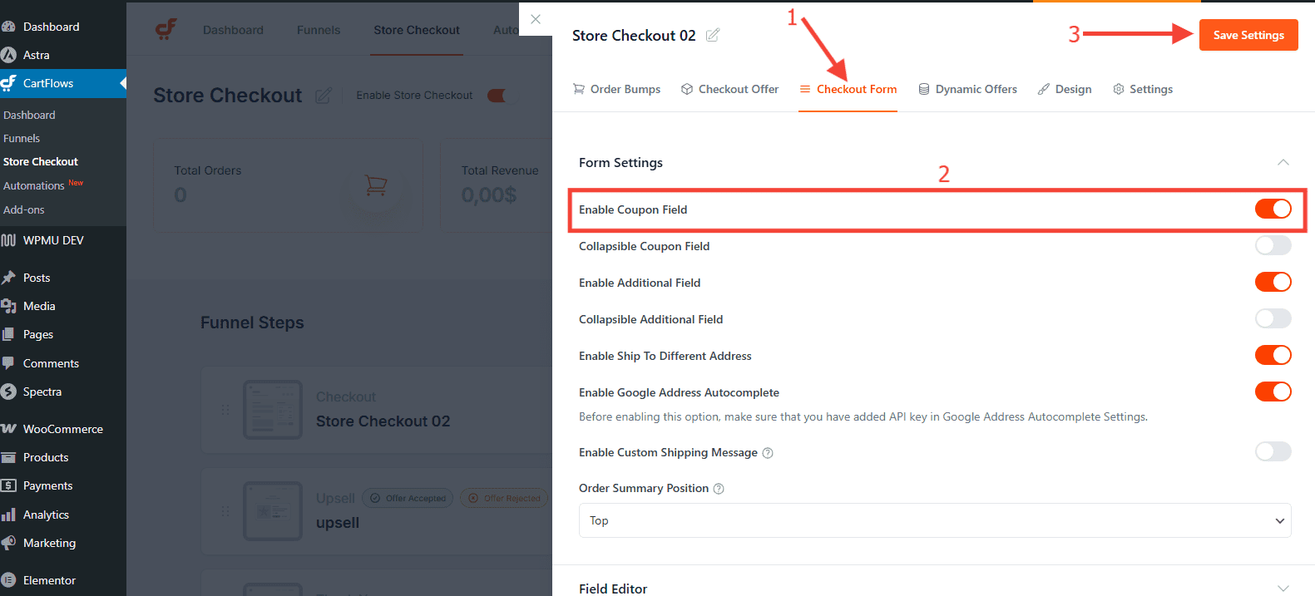Toggle off Enable Coupon Field
Screen dimensions: 1315x596
(1273, 209)
